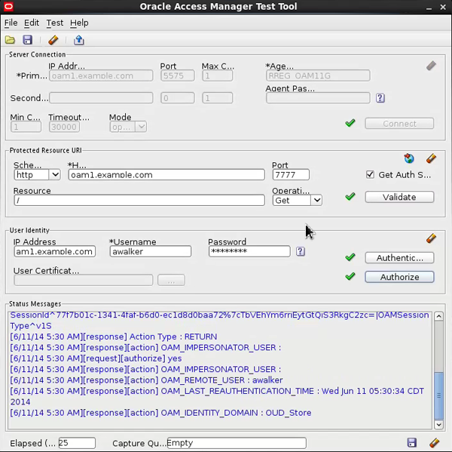
Task: Click the User Certificate path field
Action: click(84, 280)
